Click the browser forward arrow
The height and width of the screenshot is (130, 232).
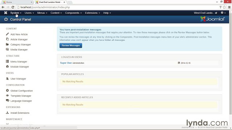8,7
